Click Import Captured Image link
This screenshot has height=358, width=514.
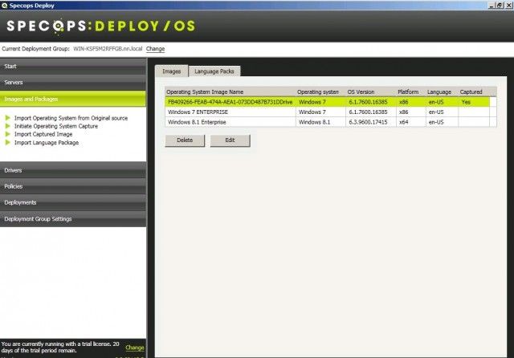[x=43, y=134]
